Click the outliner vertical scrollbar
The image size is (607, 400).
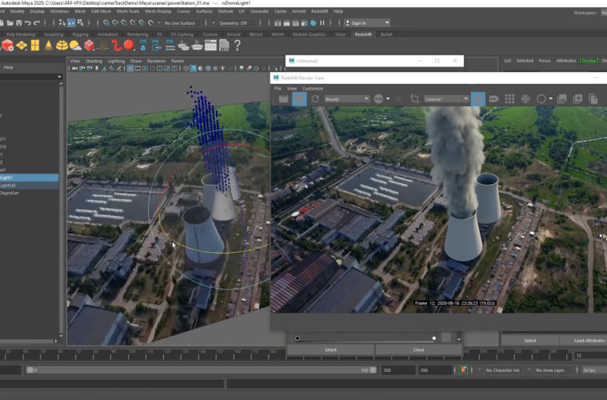(61, 209)
